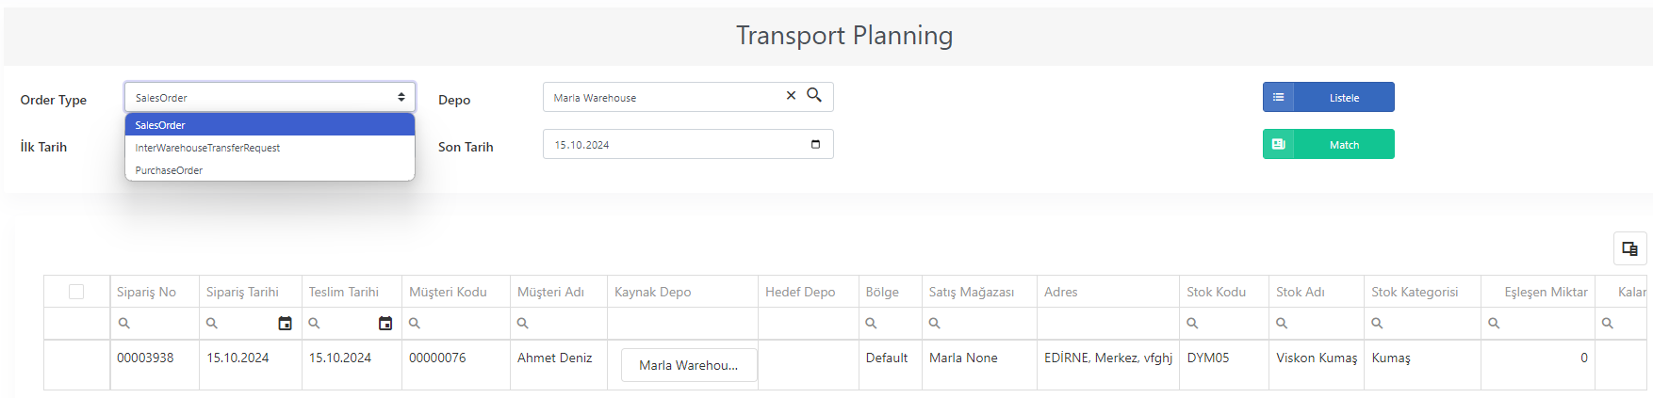
Task: Clear the Marla Warehouse depo field
Action: pos(791,96)
